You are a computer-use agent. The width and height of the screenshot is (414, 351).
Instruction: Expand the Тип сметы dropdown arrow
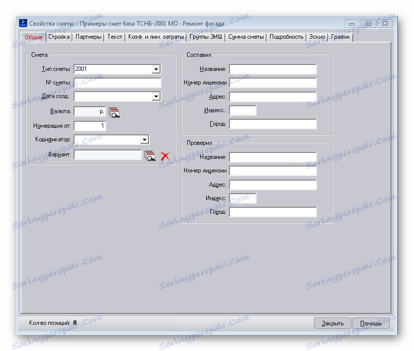coord(156,69)
